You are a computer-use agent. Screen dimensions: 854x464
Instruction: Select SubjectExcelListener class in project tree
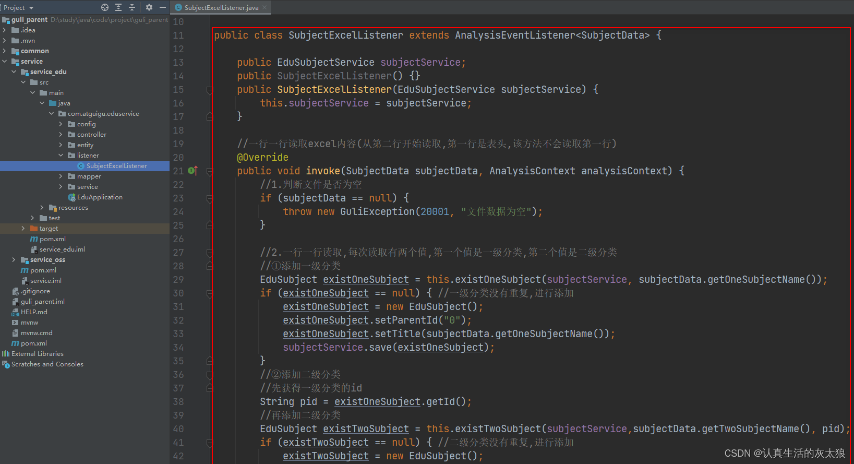tap(117, 166)
